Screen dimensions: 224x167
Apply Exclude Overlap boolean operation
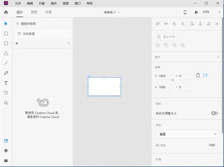pos(183,45)
